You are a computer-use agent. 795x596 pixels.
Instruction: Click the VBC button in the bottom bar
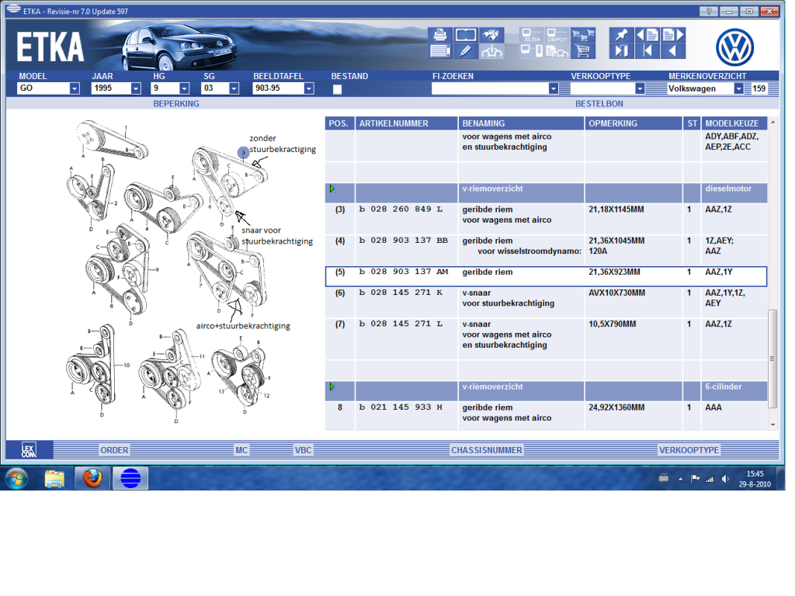click(x=304, y=450)
